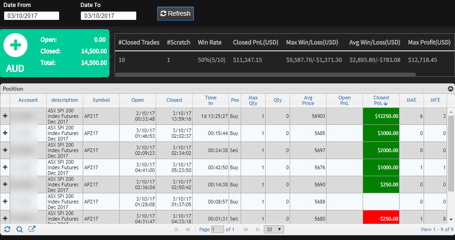Sort by Qty column header
The image size is (455, 240).
(278, 100)
